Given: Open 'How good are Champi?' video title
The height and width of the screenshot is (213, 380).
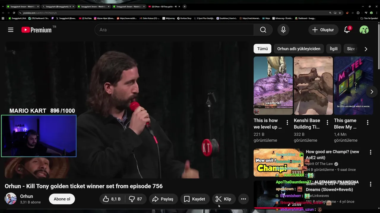Looking at the screenshot, I should (332, 154).
